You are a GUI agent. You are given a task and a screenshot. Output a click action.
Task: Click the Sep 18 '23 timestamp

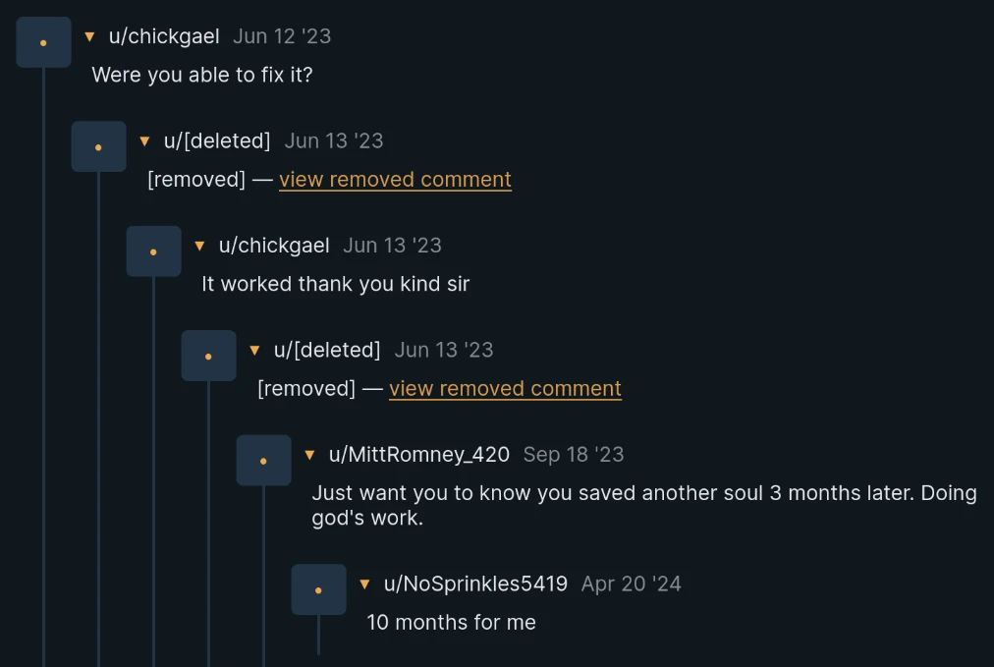(x=574, y=455)
